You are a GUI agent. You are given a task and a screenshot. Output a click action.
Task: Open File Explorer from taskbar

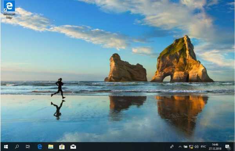pyautogui.click(x=51, y=147)
